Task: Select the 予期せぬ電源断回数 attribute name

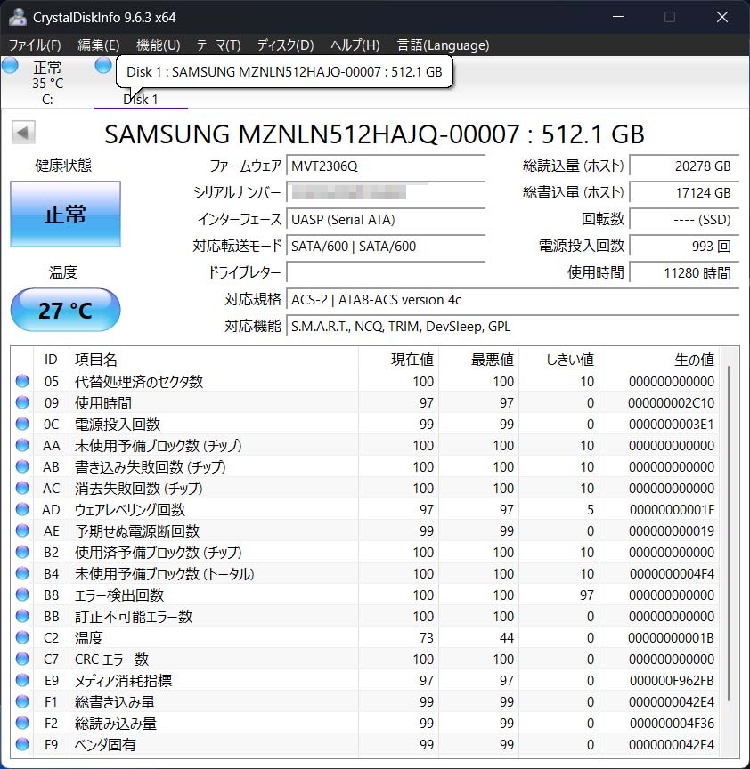Action: coord(137,530)
